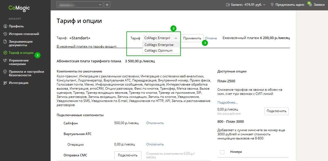Click the Доступные опции heading
328x161 pixels.
coord(232,71)
